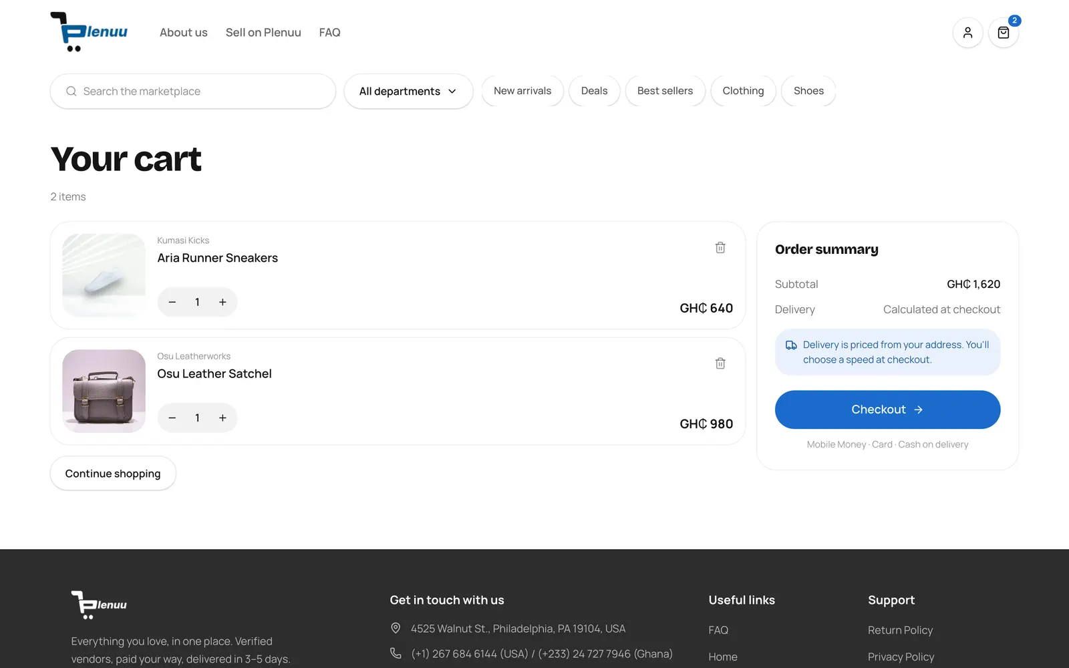Screen dimensions: 1069x668
Task: Open Return Policy in footer
Action: (x=900, y=630)
